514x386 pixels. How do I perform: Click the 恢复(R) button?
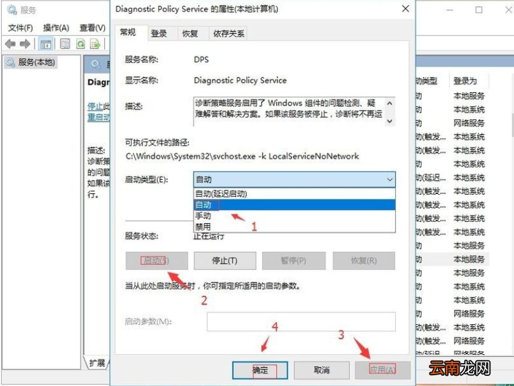pos(364,261)
